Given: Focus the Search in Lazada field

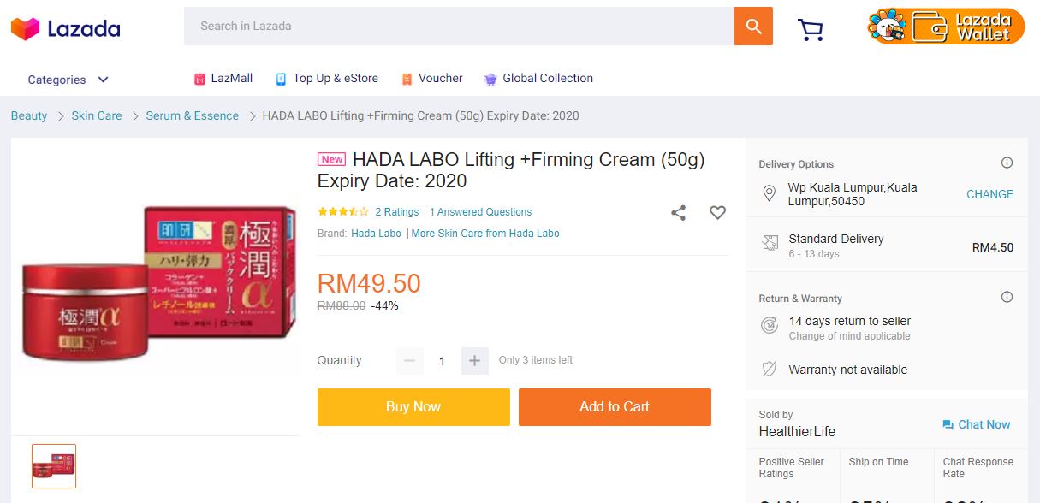Looking at the screenshot, I should coord(459,27).
